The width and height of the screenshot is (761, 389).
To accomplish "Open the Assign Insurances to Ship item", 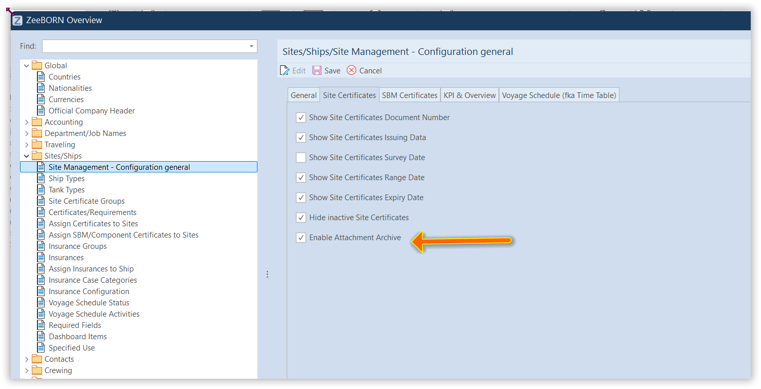I will click(91, 269).
